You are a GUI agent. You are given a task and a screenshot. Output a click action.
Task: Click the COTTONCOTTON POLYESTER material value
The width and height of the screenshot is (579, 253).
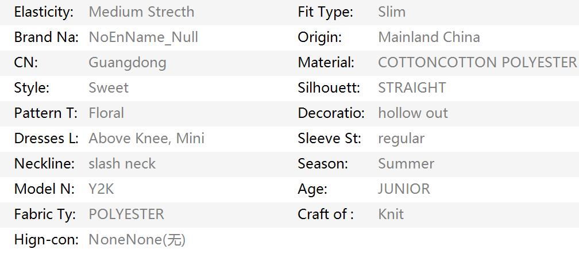477,63
